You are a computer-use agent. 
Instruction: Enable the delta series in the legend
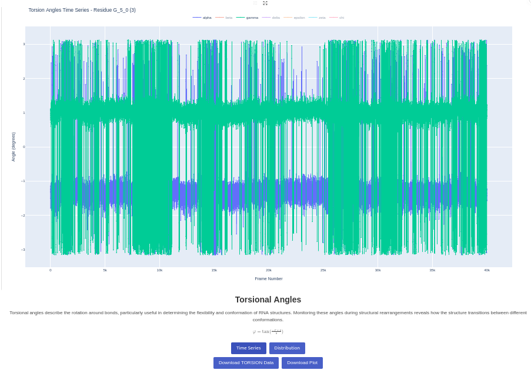click(x=276, y=18)
